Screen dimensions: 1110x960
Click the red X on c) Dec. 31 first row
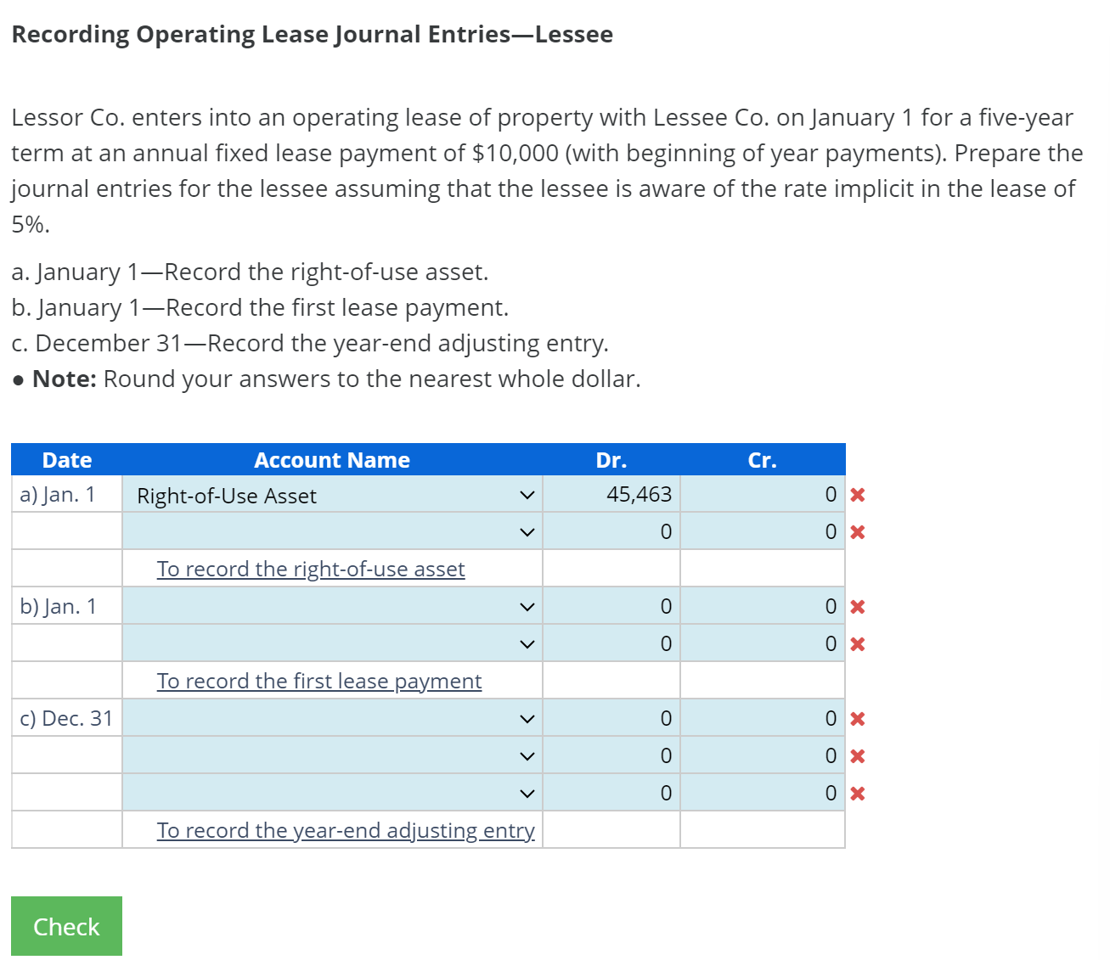(858, 718)
